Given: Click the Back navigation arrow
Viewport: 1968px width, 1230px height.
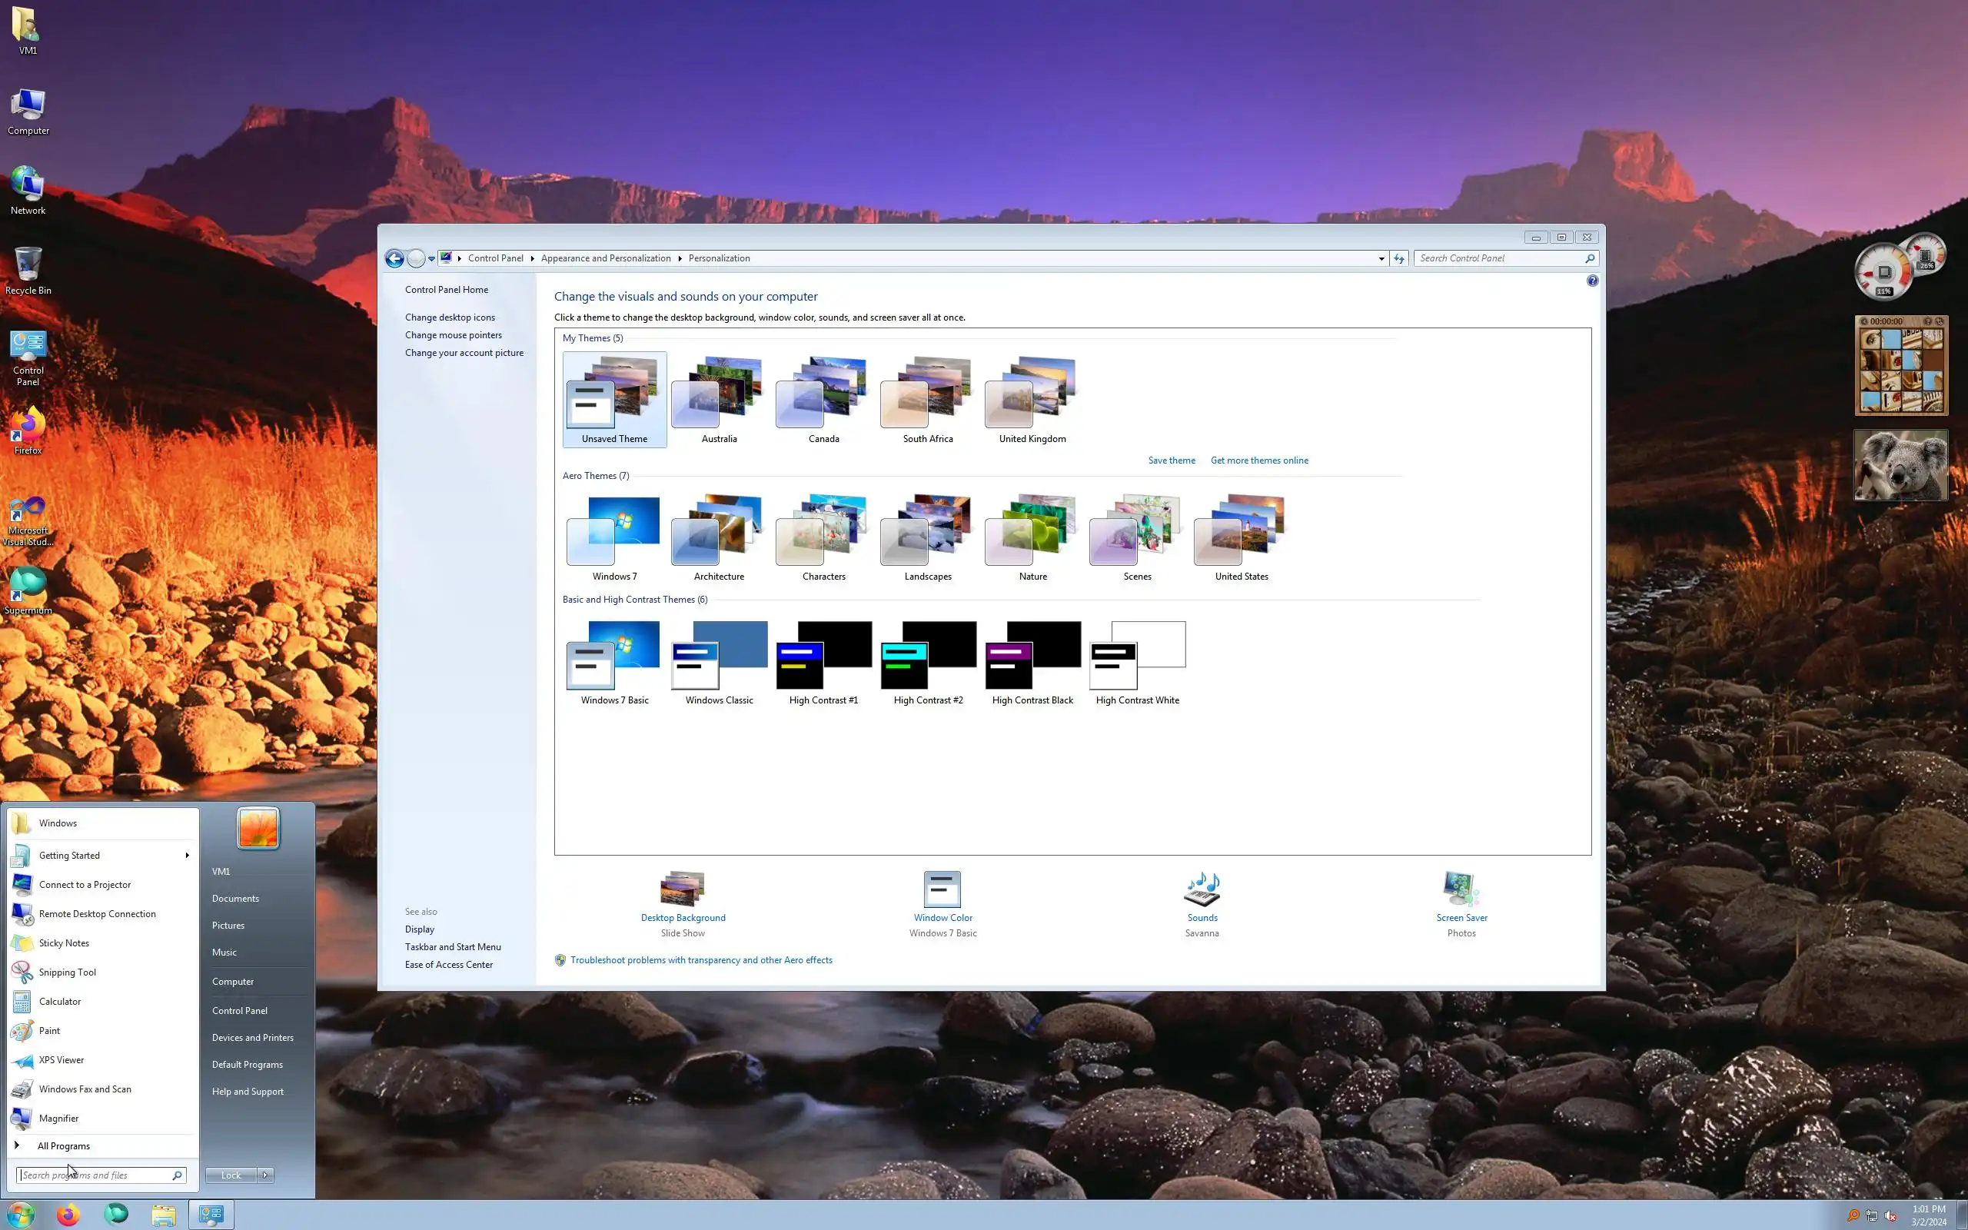Looking at the screenshot, I should pos(394,259).
